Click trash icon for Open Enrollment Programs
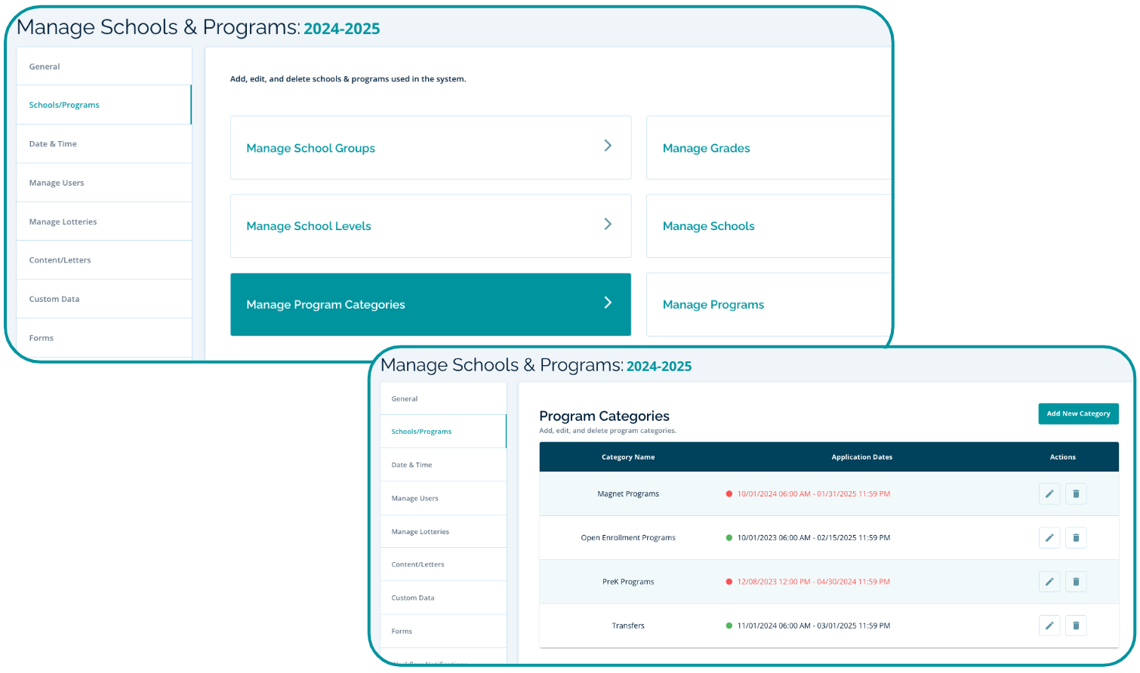The width and height of the screenshot is (1140, 673). point(1076,538)
